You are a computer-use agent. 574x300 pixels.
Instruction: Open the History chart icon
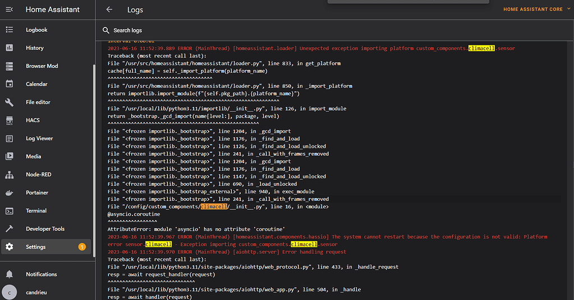tap(9, 48)
